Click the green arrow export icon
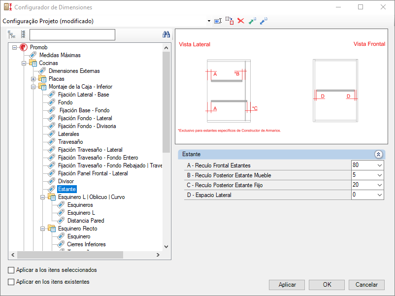The width and height of the screenshot is (395, 296). tap(252, 21)
